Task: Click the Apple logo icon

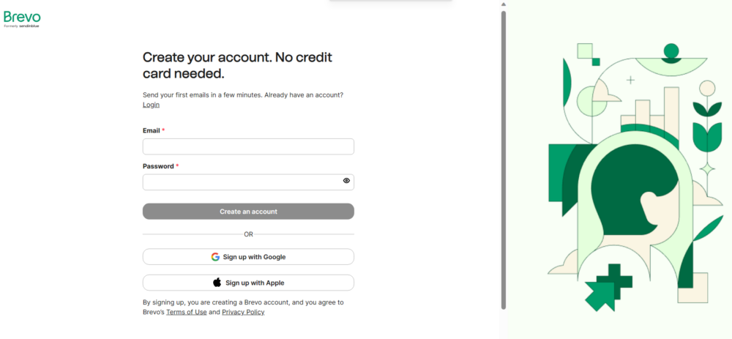Action: (x=217, y=283)
